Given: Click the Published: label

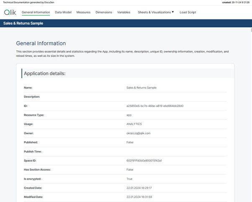Looking at the screenshot, I should (x=31, y=142).
